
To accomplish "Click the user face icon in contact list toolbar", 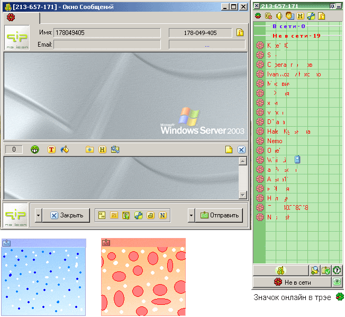I will [x=289, y=16].
